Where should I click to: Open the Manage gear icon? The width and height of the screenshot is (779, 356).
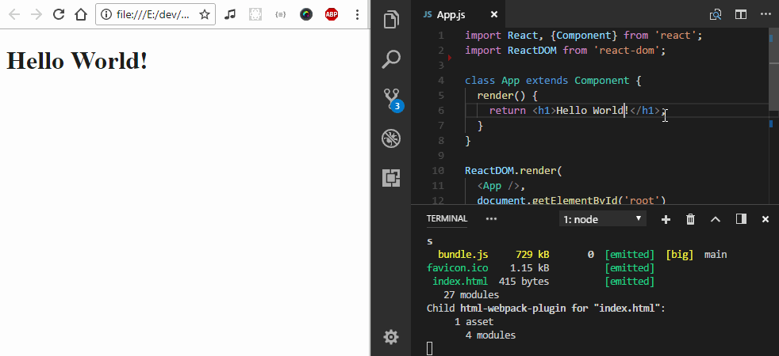pyautogui.click(x=391, y=337)
